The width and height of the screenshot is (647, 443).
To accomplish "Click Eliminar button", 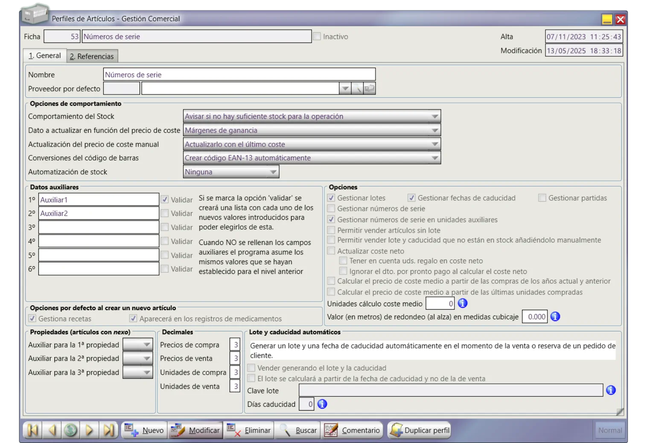I will click(x=248, y=430).
